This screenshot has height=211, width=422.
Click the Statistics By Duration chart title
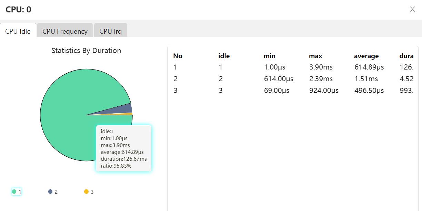point(86,51)
